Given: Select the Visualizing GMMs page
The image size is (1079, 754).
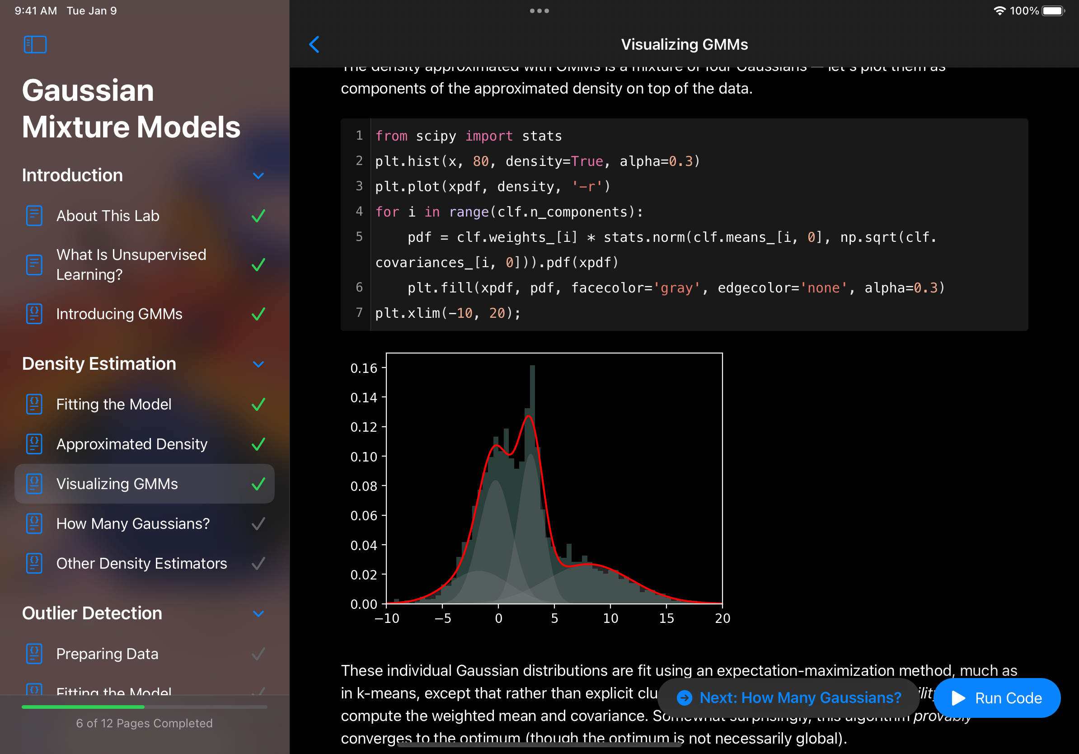Looking at the screenshot, I should [x=117, y=484].
